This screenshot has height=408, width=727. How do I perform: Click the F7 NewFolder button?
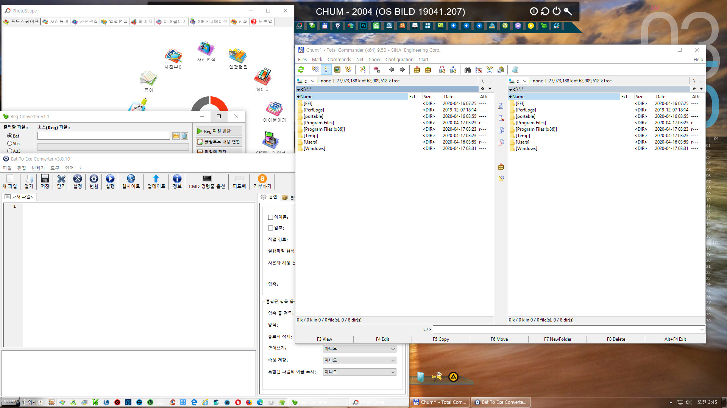point(557,339)
